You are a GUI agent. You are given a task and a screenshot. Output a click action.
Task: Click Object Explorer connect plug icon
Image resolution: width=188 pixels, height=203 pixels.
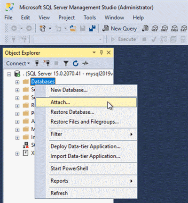(37, 63)
